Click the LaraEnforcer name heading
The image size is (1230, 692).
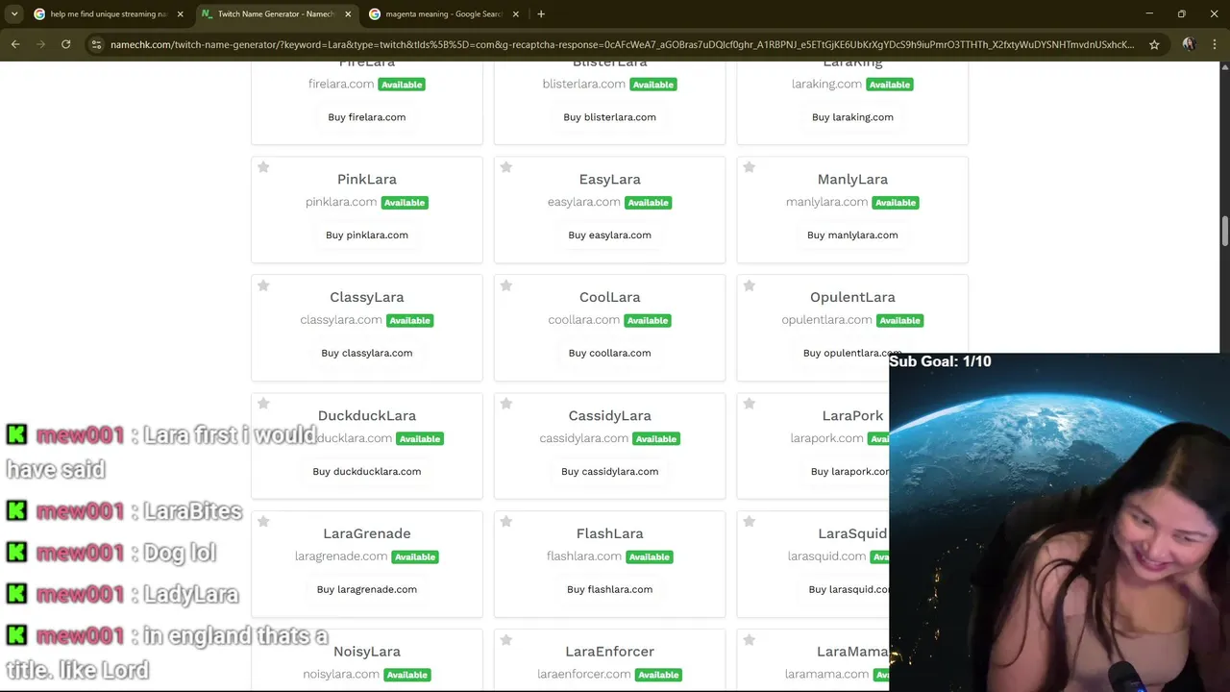point(609,653)
